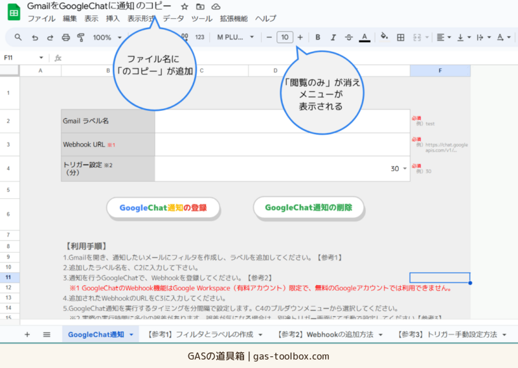Expand the name box F11 dropdown
The image size is (518, 368).
[x=41, y=58]
